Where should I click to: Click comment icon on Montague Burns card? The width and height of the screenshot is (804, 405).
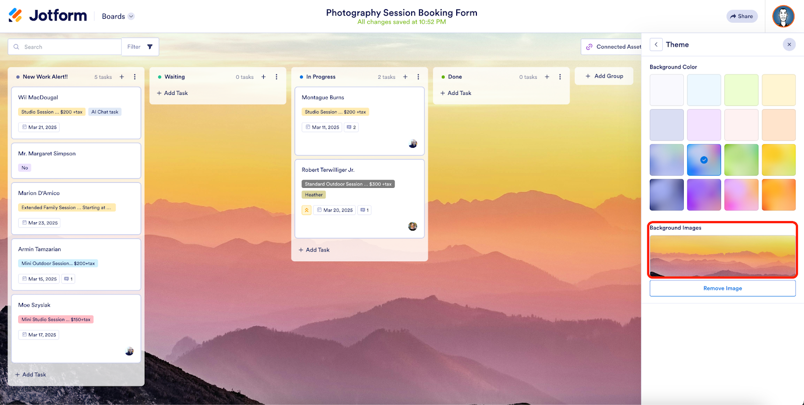point(349,127)
